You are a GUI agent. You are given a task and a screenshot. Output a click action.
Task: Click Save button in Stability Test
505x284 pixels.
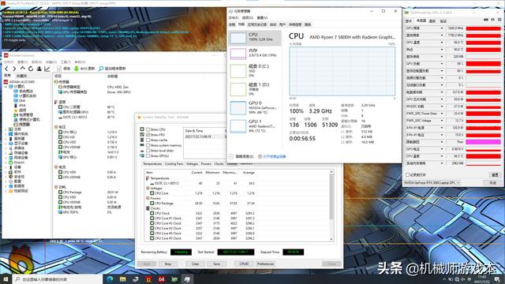coord(216,263)
